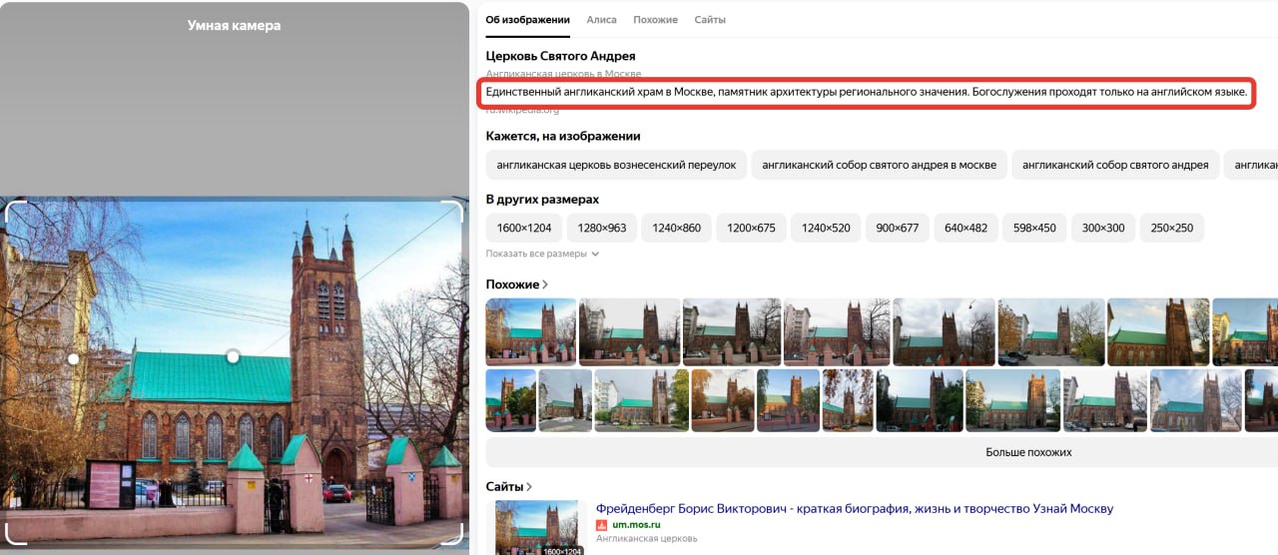Open the site result thumbnail labeled 1600×1204

pyautogui.click(x=539, y=527)
